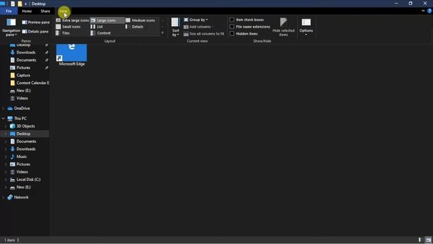Expand Local Disk (C:) node
The image size is (433, 244).
6,180
